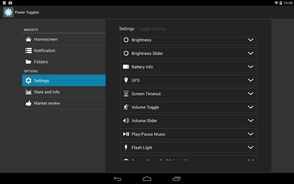Tap the Play/Pause Music icon

coord(126,134)
